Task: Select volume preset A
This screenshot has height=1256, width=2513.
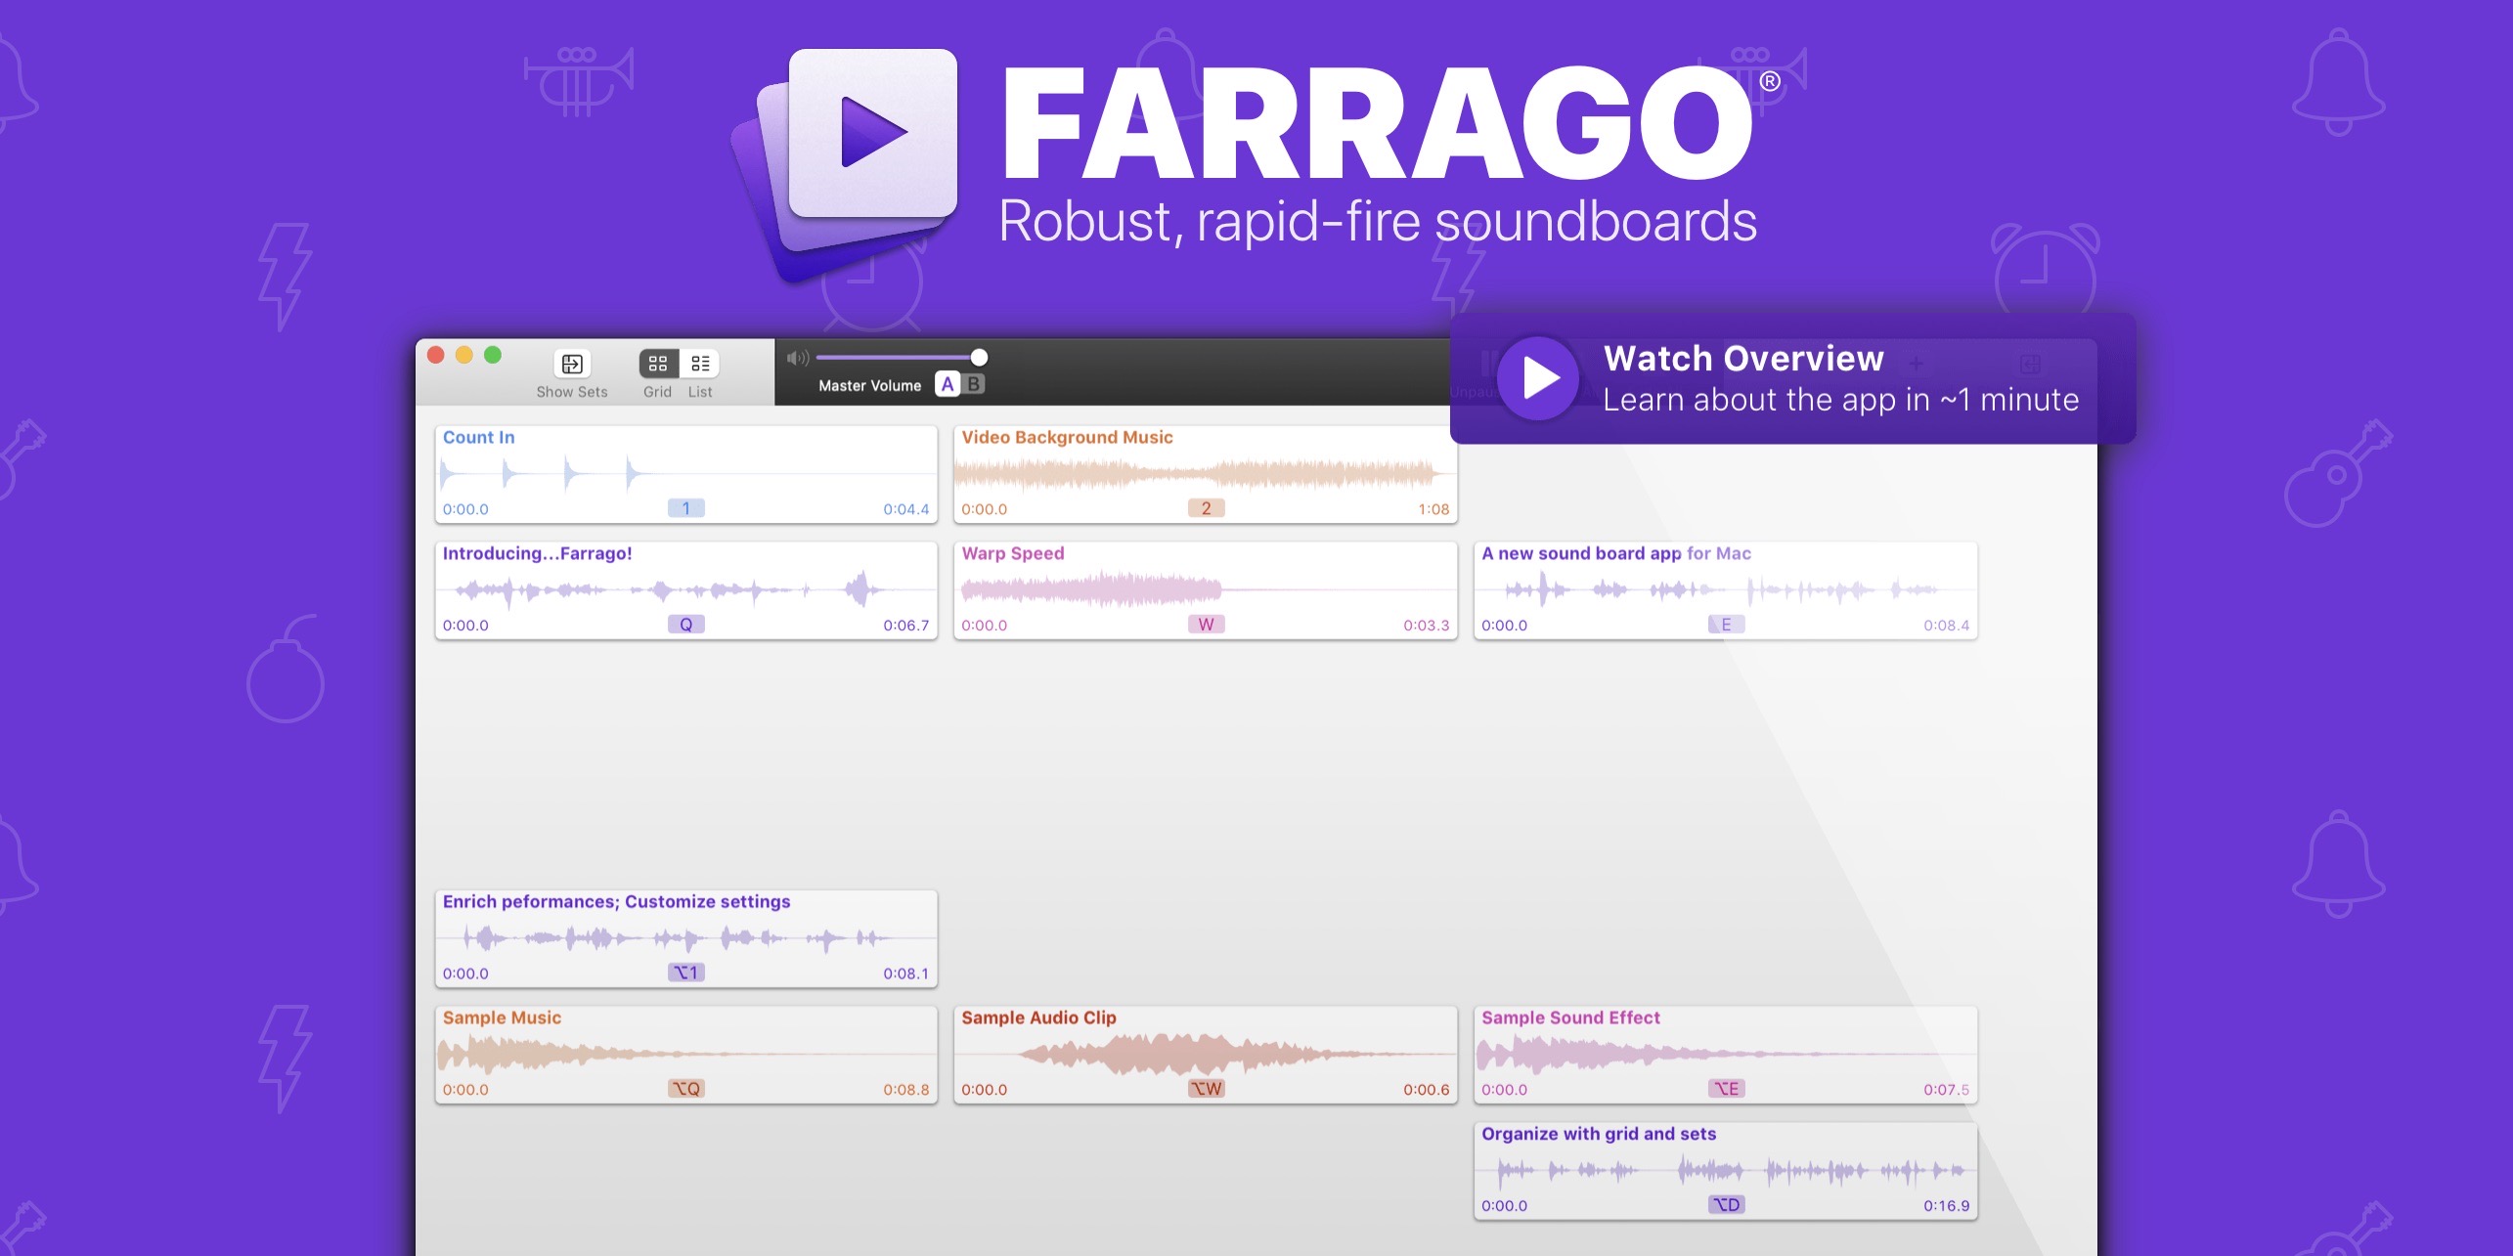Action: coord(947,384)
